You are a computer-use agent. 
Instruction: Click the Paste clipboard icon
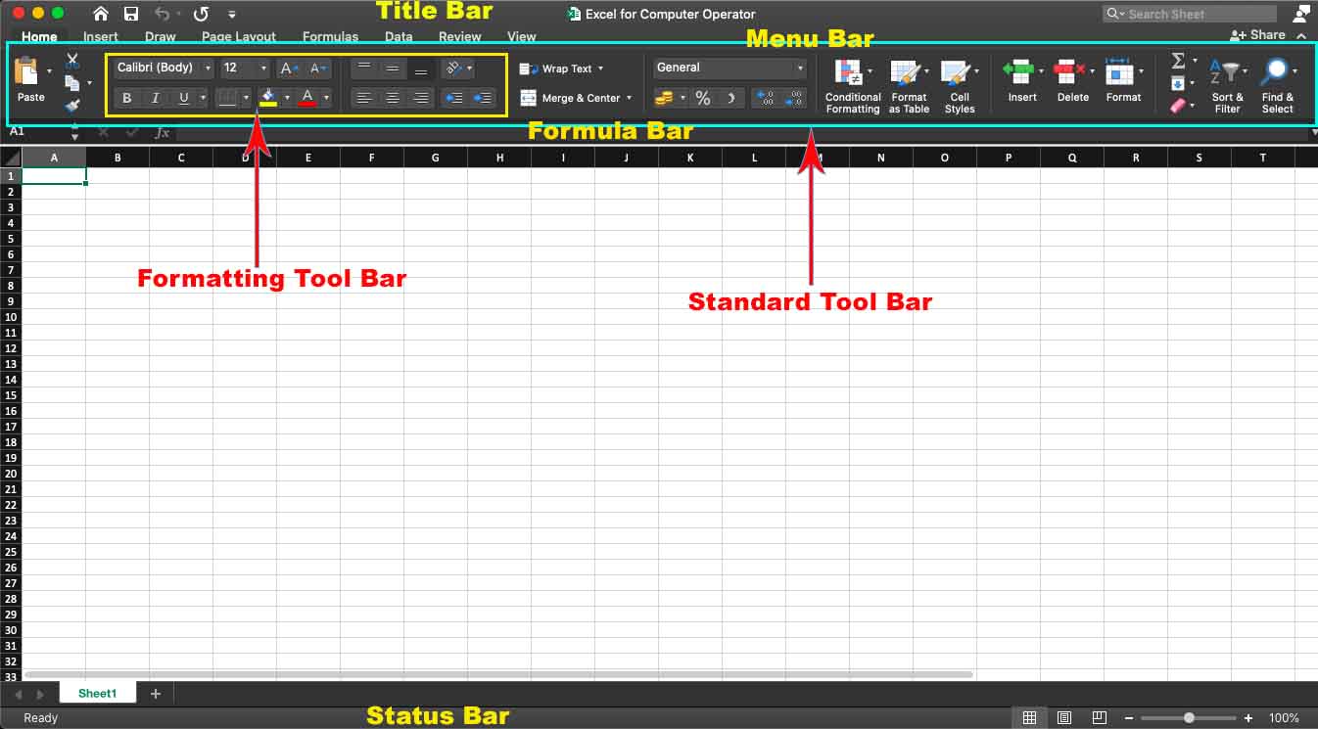tap(28, 72)
